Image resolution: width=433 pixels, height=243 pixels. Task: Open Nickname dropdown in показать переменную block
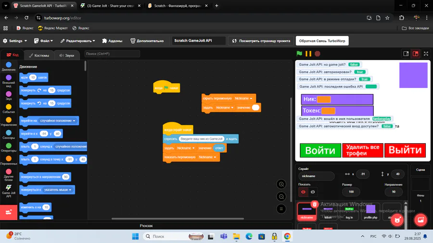tap(207, 157)
